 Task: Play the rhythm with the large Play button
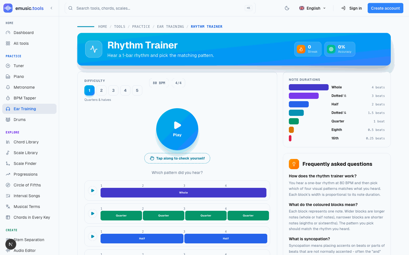tap(177, 129)
